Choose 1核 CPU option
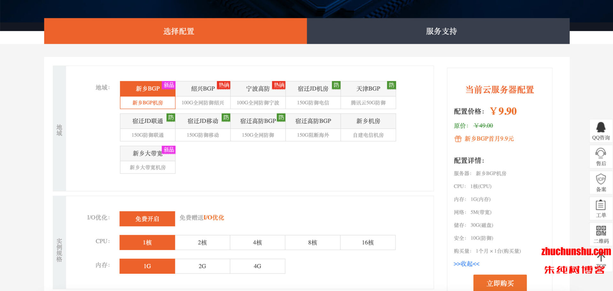Image resolution: width=613 pixels, height=291 pixels. tap(147, 242)
